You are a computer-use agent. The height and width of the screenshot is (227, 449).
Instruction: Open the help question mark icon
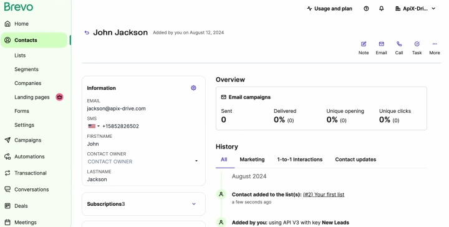tap(366, 9)
